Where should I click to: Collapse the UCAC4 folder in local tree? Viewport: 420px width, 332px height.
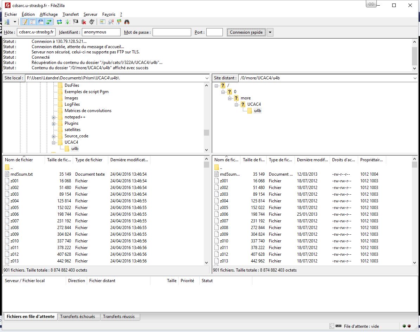[54, 142]
